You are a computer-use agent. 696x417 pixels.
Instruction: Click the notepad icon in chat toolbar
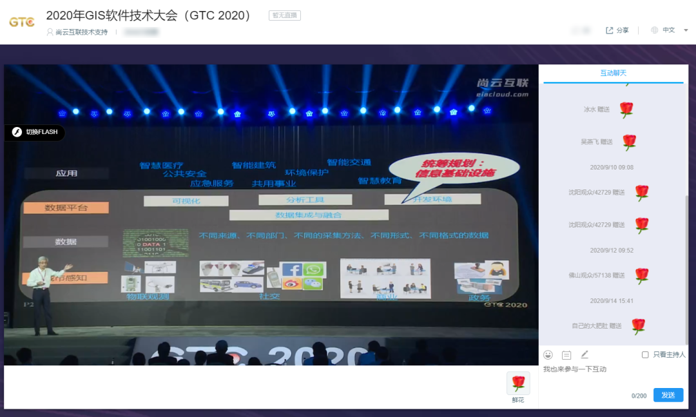tap(566, 354)
